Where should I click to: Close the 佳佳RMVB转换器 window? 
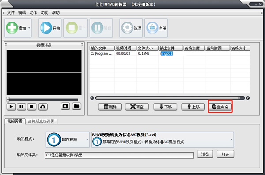pos(261,4)
